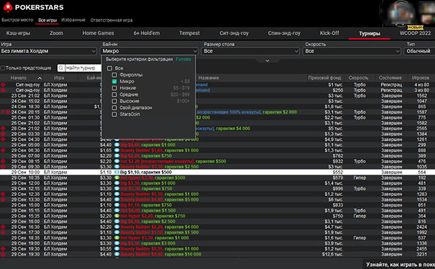Open the WCOOP 2022 tab
This screenshot has width=435, height=269.
click(415, 33)
